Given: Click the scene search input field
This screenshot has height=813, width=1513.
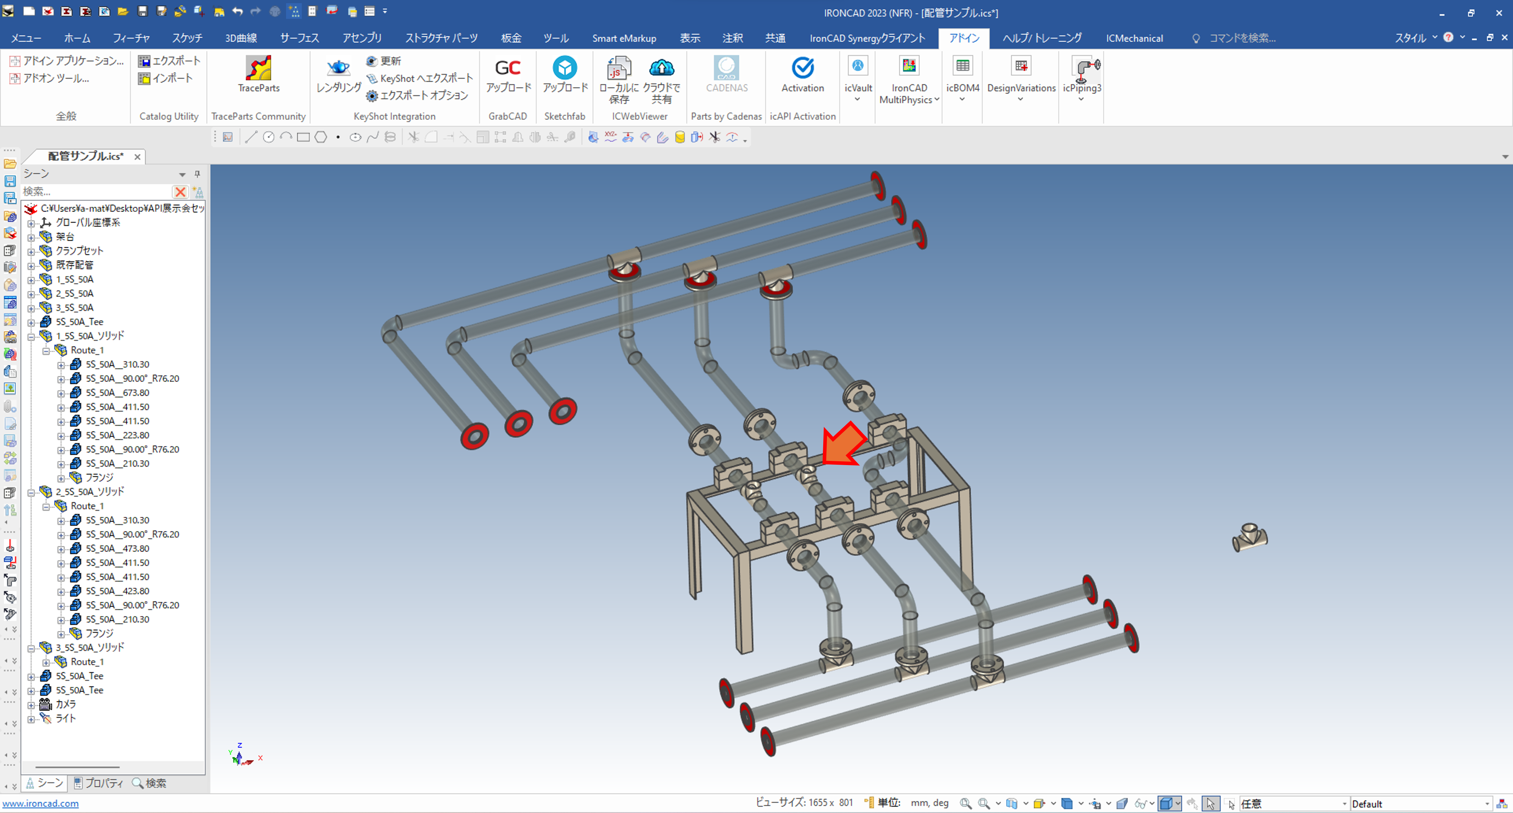Looking at the screenshot, I should pos(94,192).
